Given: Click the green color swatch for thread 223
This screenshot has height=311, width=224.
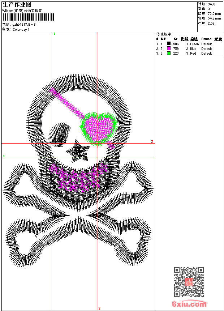Looking at the screenshot, I should [x=168, y=53].
